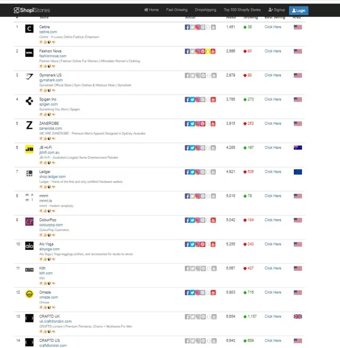This screenshot has width=340, height=348.
Task: Visit the kith.com link
Action: [46, 273]
